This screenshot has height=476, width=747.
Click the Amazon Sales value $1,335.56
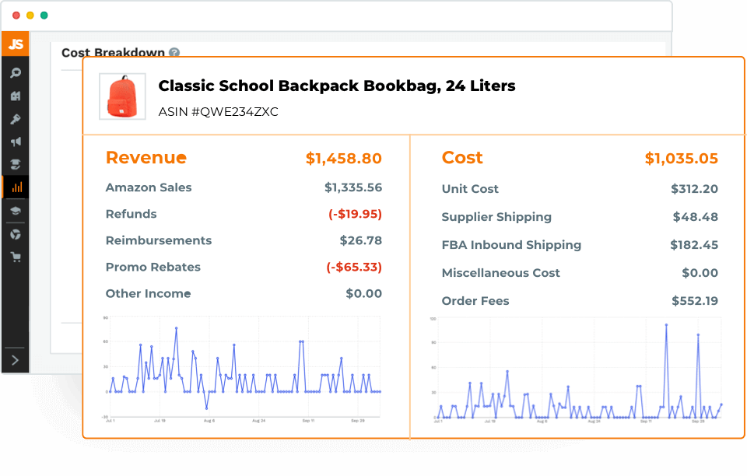[x=353, y=187]
